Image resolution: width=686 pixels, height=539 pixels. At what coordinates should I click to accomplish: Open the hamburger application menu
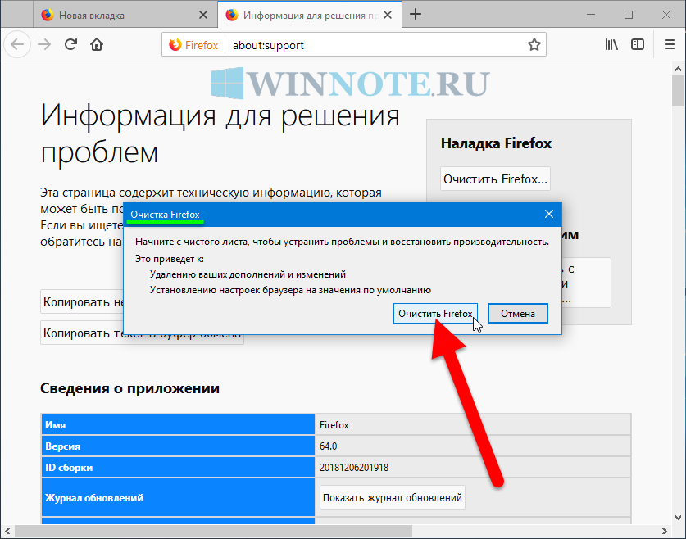click(x=670, y=44)
